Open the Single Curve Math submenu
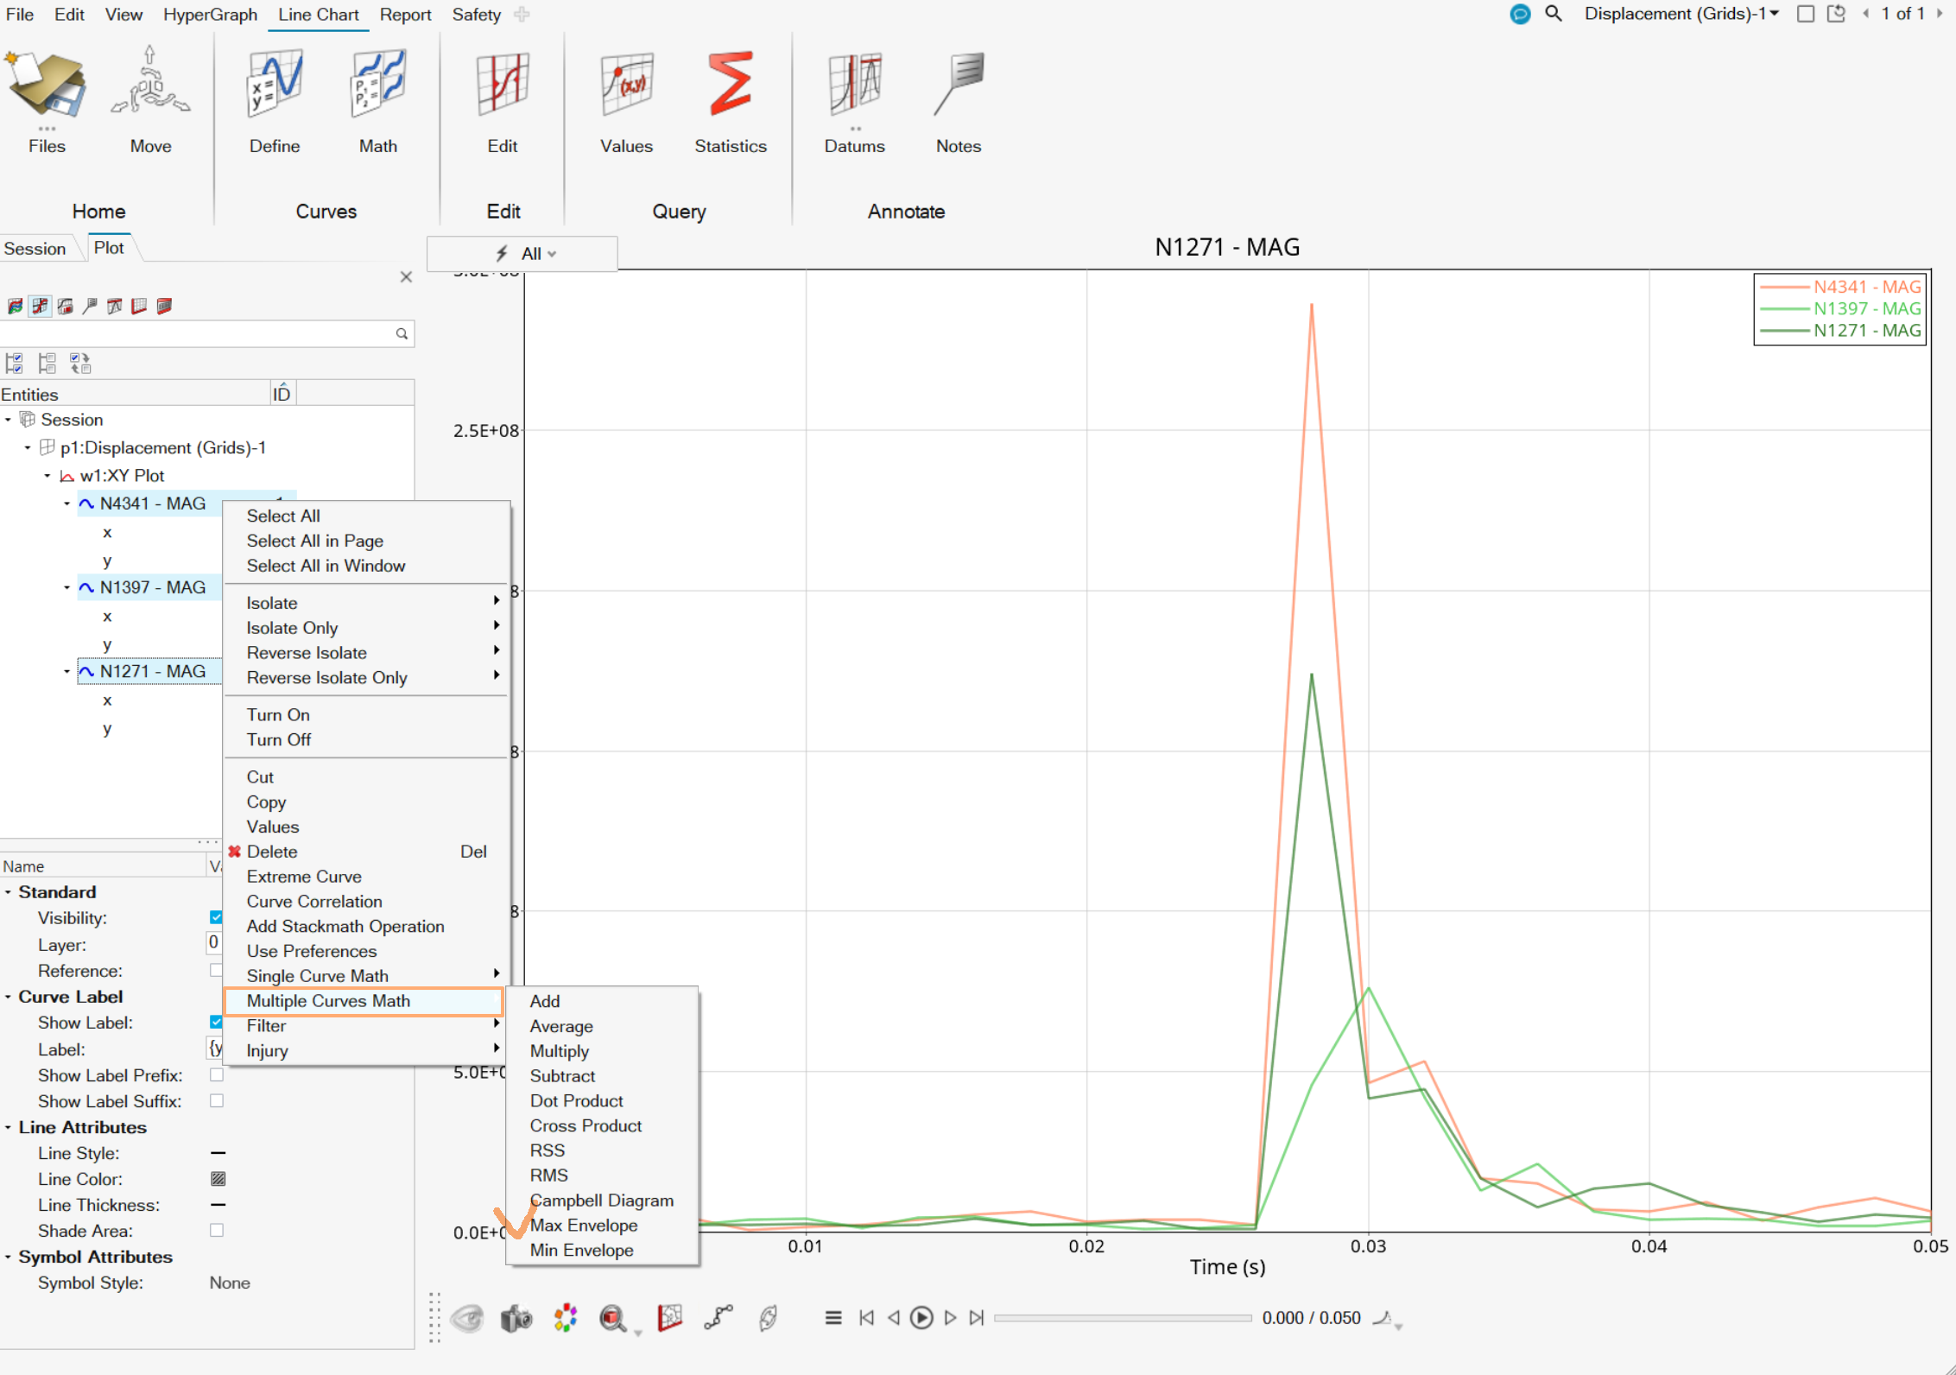1956x1375 pixels. coord(366,977)
